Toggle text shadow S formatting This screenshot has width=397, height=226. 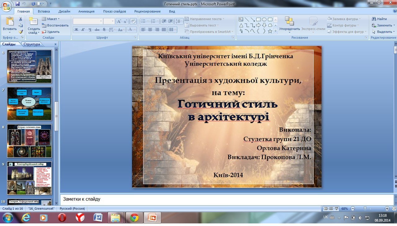[104, 30]
